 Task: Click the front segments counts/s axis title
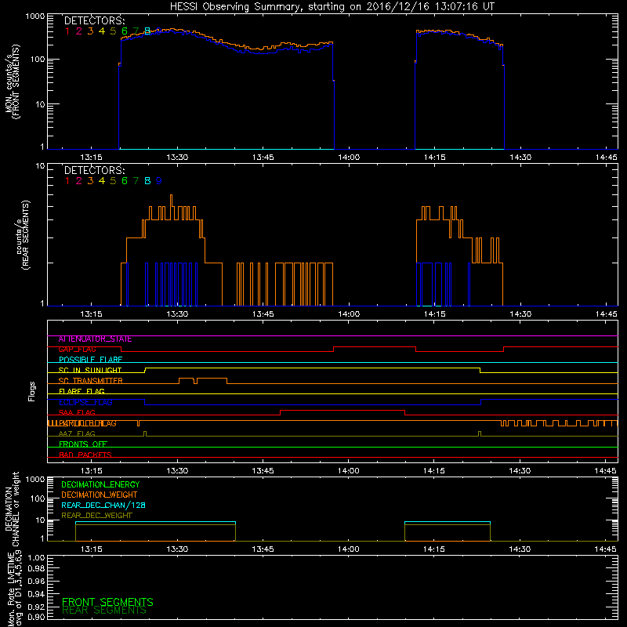tap(13, 82)
